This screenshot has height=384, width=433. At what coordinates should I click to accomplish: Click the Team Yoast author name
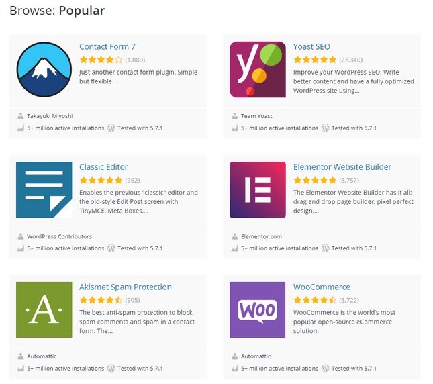click(256, 116)
